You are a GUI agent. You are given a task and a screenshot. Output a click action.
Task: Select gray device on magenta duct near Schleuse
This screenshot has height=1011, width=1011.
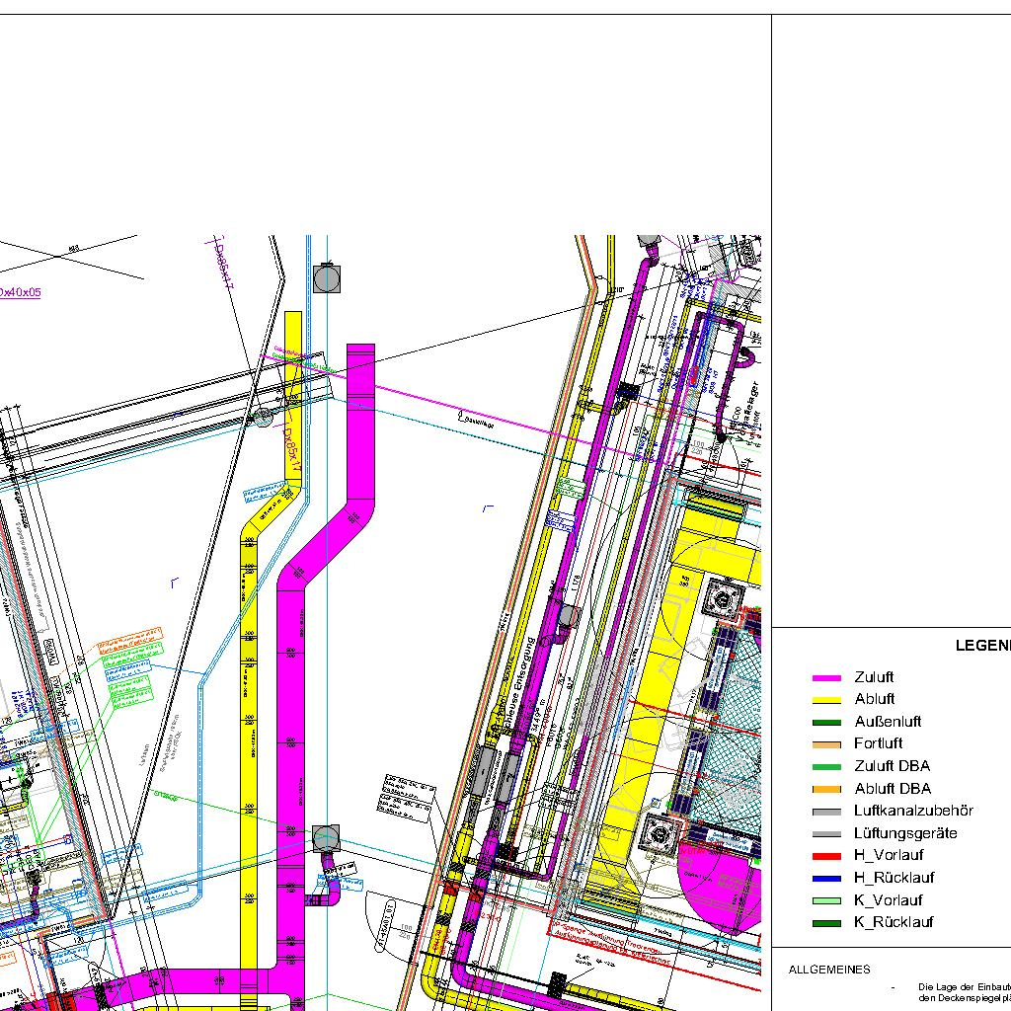click(567, 617)
